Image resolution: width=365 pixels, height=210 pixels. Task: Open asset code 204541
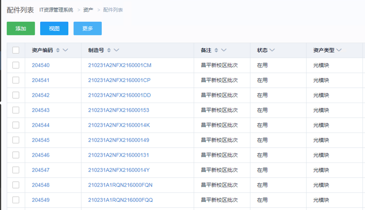[x=41, y=80]
